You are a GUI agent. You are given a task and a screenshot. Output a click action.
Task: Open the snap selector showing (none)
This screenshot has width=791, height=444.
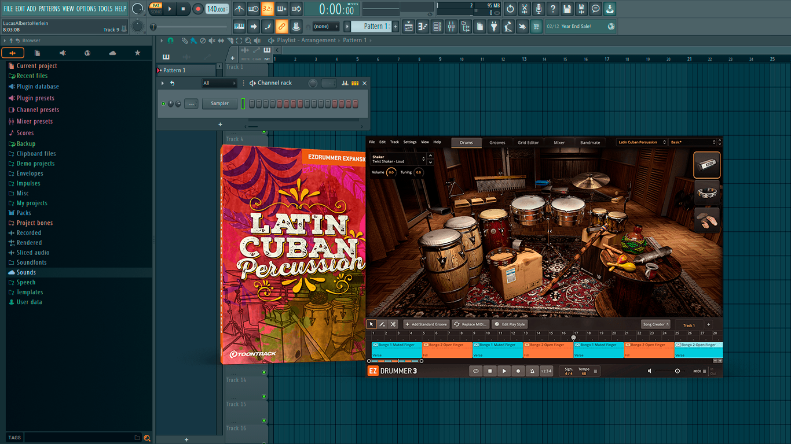point(325,26)
